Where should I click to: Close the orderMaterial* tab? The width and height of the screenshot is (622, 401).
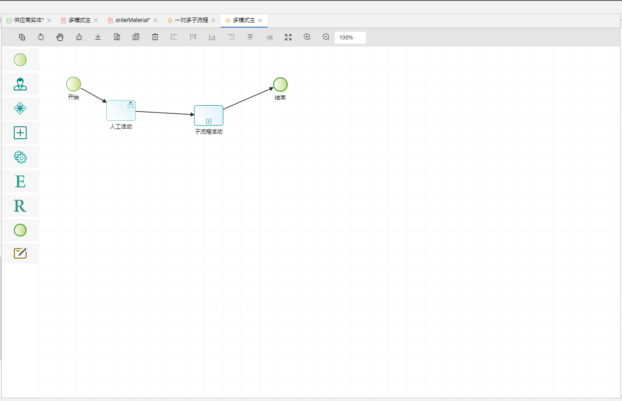[x=155, y=21]
